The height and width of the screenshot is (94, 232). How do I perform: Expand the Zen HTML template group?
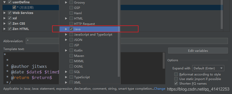point(5,29)
